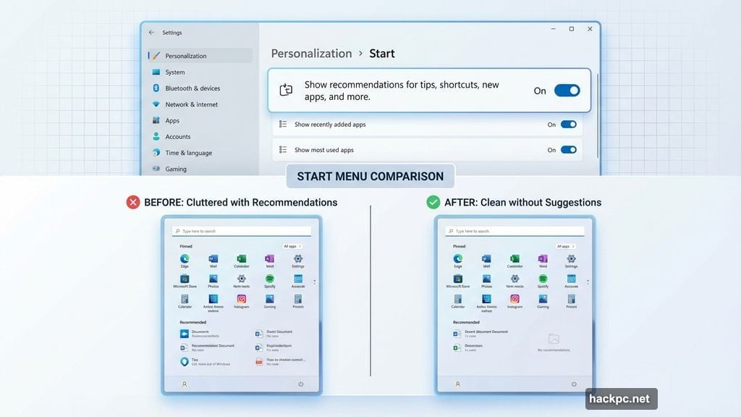Select Personalization in the Settings sidebar

tap(187, 56)
